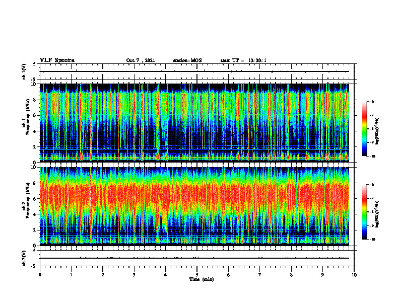Click the "VLF Spectra" plot title
The width and height of the screenshot is (399, 308).
[57, 60]
